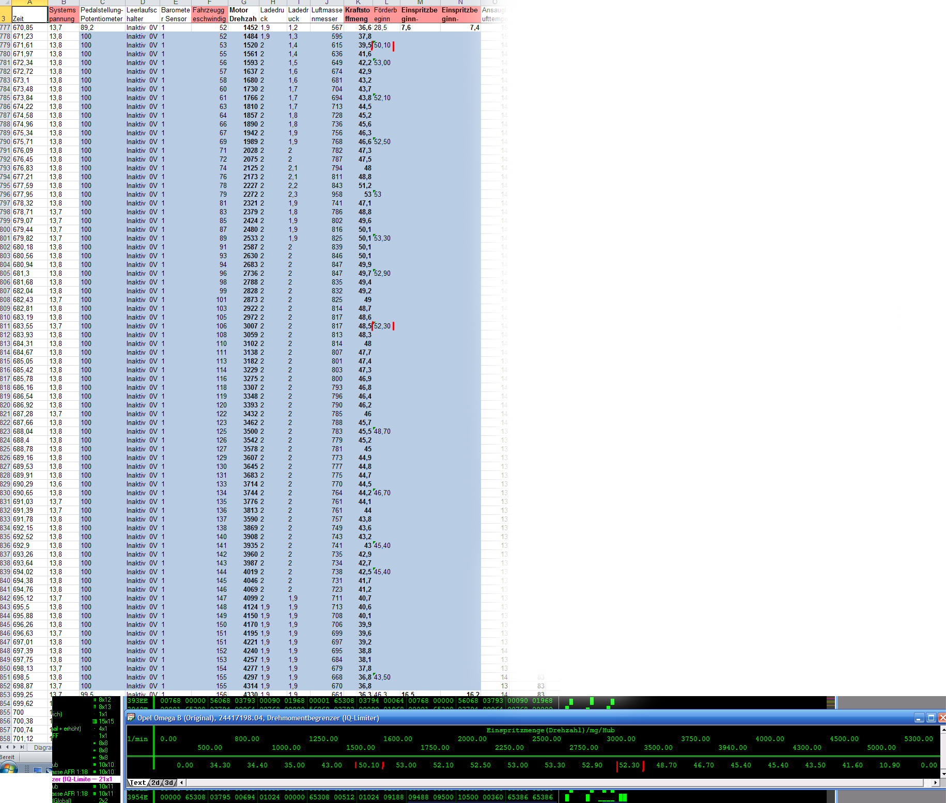This screenshot has width=946, height=803.
Task: Click the Bereit status bar text
Action: coord(8,758)
